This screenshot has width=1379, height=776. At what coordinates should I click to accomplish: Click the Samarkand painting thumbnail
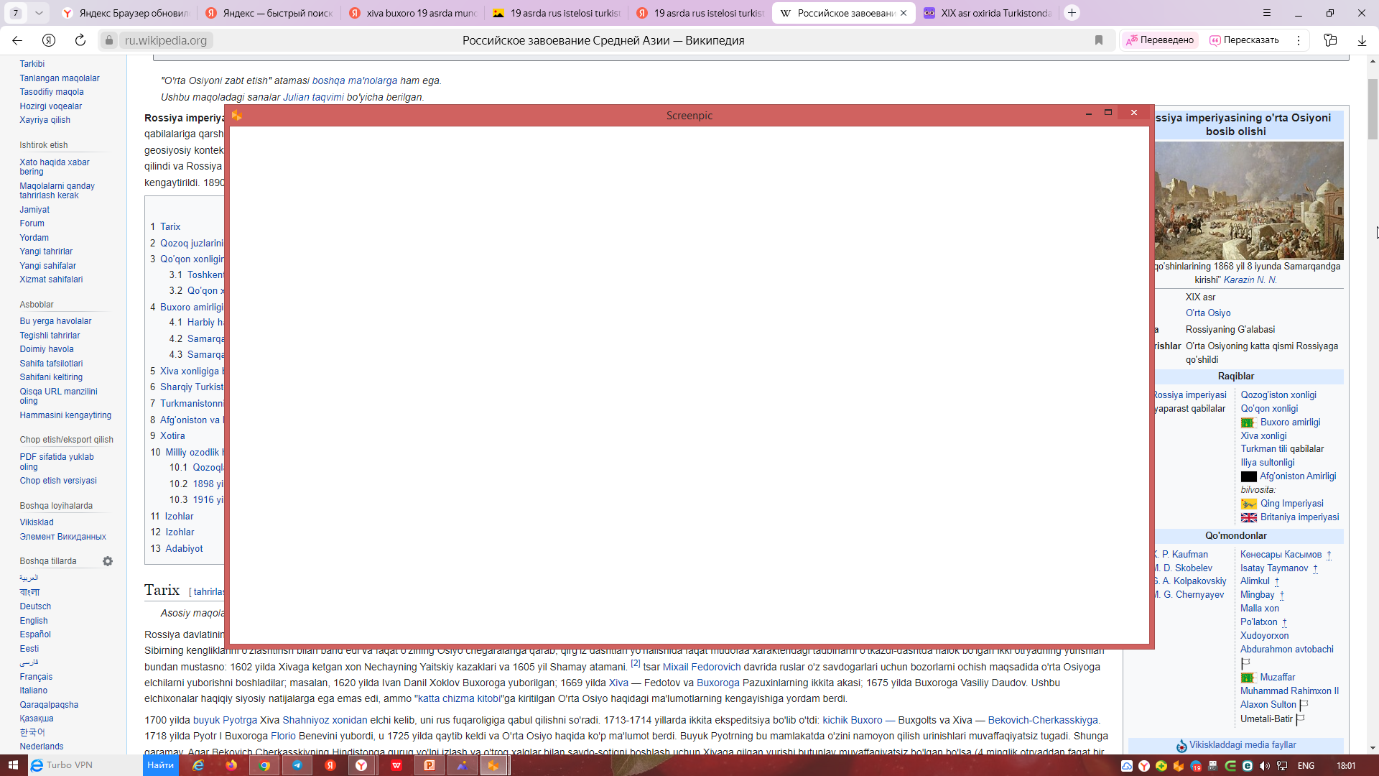[x=1248, y=200]
